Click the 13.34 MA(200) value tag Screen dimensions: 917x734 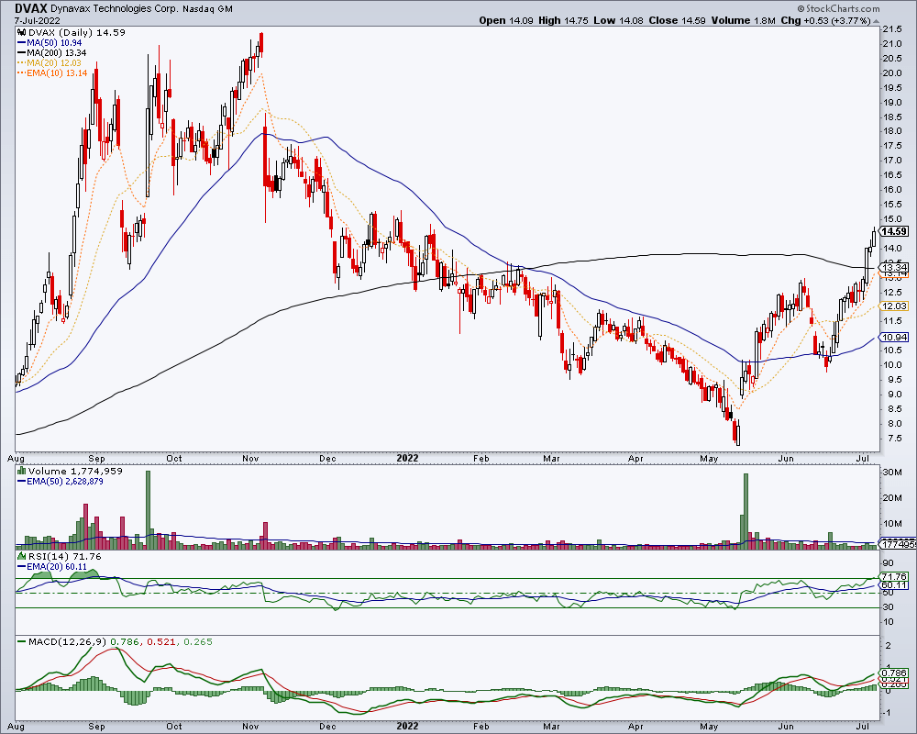coord(895,267)
